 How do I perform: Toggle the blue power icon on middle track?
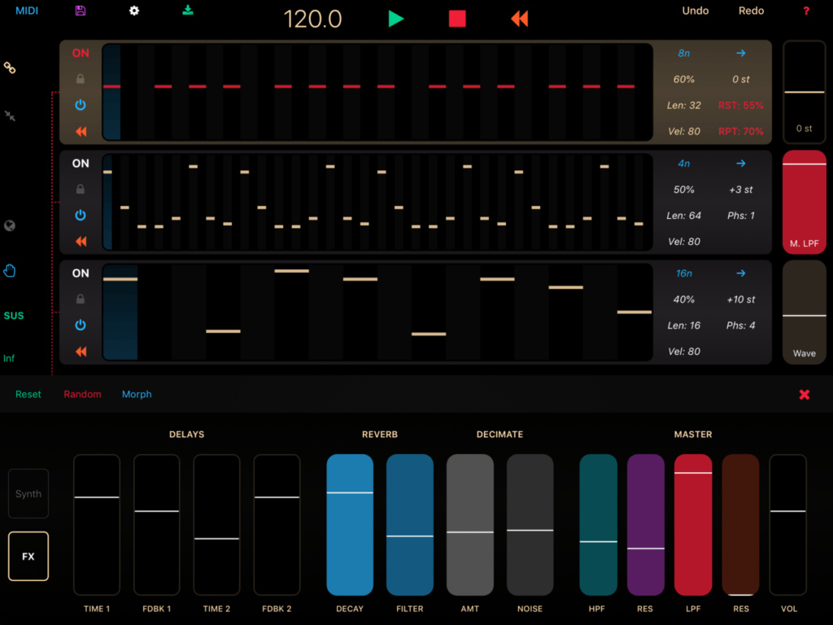81,215
